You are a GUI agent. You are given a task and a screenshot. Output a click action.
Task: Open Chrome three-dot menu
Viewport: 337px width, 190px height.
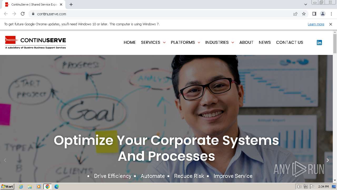[331, 14]
